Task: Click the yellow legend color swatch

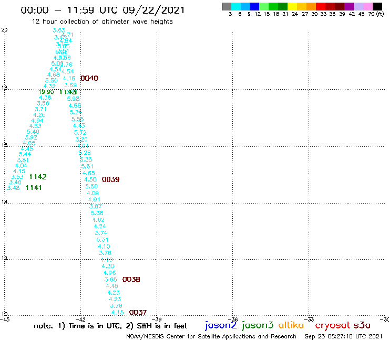Action: point(292,7)
